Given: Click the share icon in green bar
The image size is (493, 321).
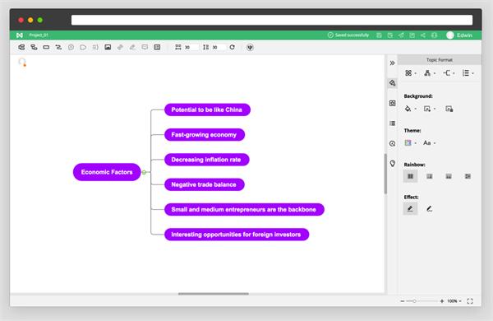Looking at the screenshot, I should [x=423, y=35].
